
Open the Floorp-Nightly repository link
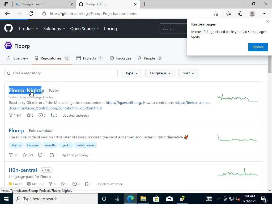[27, 90]
